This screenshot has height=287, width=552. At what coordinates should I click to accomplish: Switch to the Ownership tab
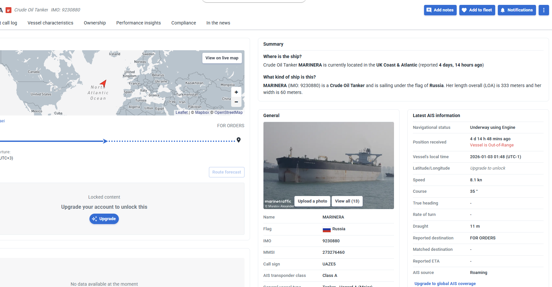[x=95, y=23]
